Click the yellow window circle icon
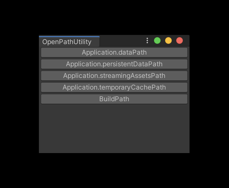Viewport: 229px width, 188px height. point(168,40)
